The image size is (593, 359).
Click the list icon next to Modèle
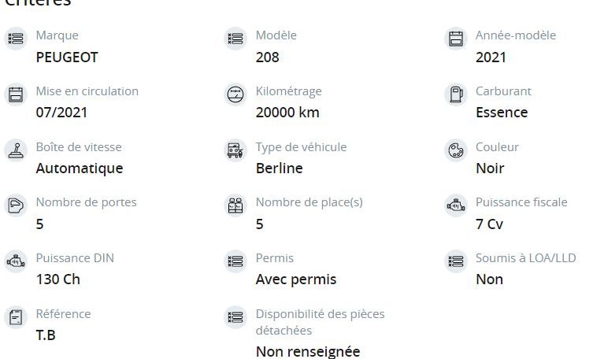coord(235,39)
